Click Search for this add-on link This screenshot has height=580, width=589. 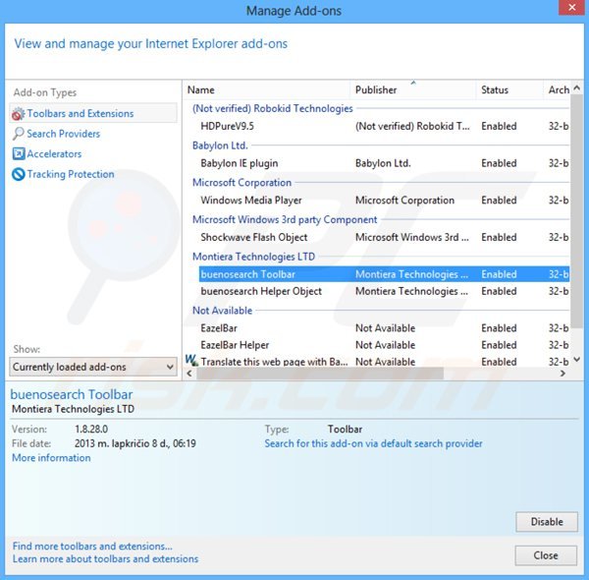373,443
